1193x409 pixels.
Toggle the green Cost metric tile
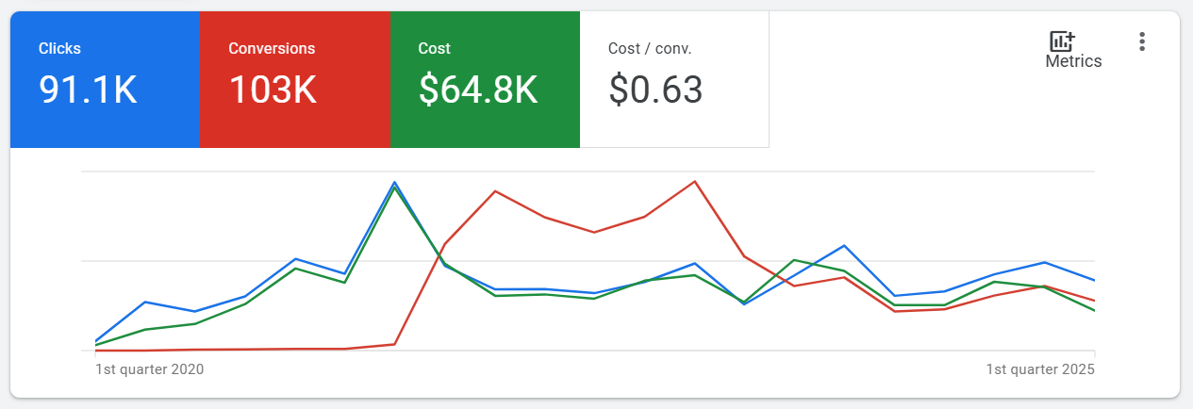[x=485, y=80]
